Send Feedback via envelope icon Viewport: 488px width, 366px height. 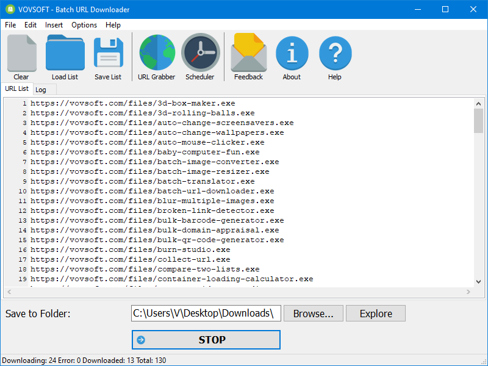[249, 52]
